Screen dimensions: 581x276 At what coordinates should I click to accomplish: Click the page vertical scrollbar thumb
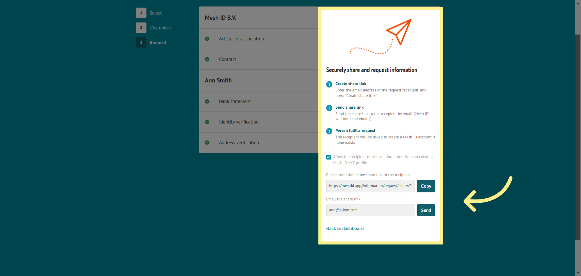pyautogui.click(x=578, y=137)
